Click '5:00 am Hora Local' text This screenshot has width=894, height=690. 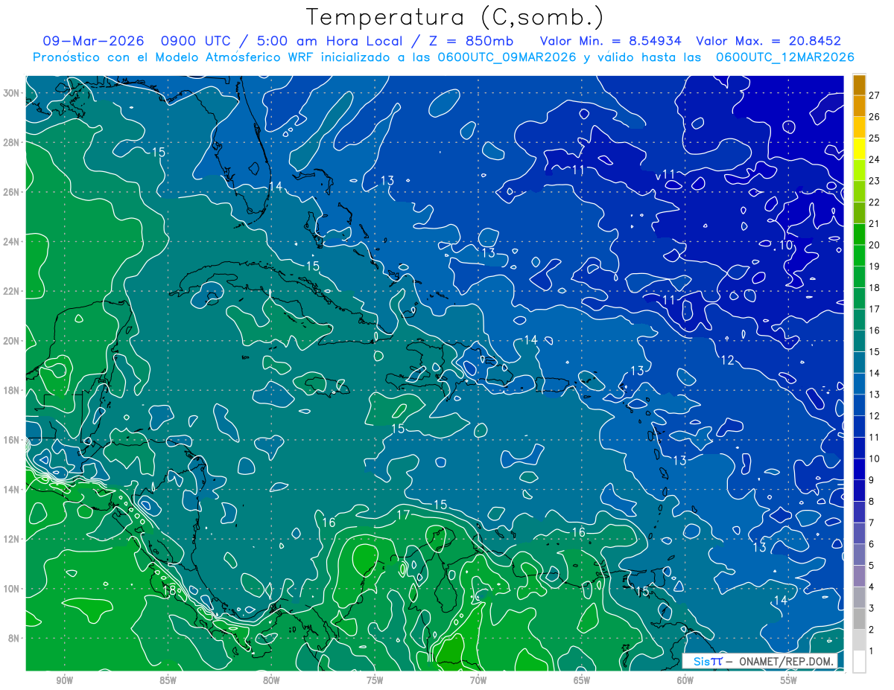pyautogui.click(x=329, y=41)
